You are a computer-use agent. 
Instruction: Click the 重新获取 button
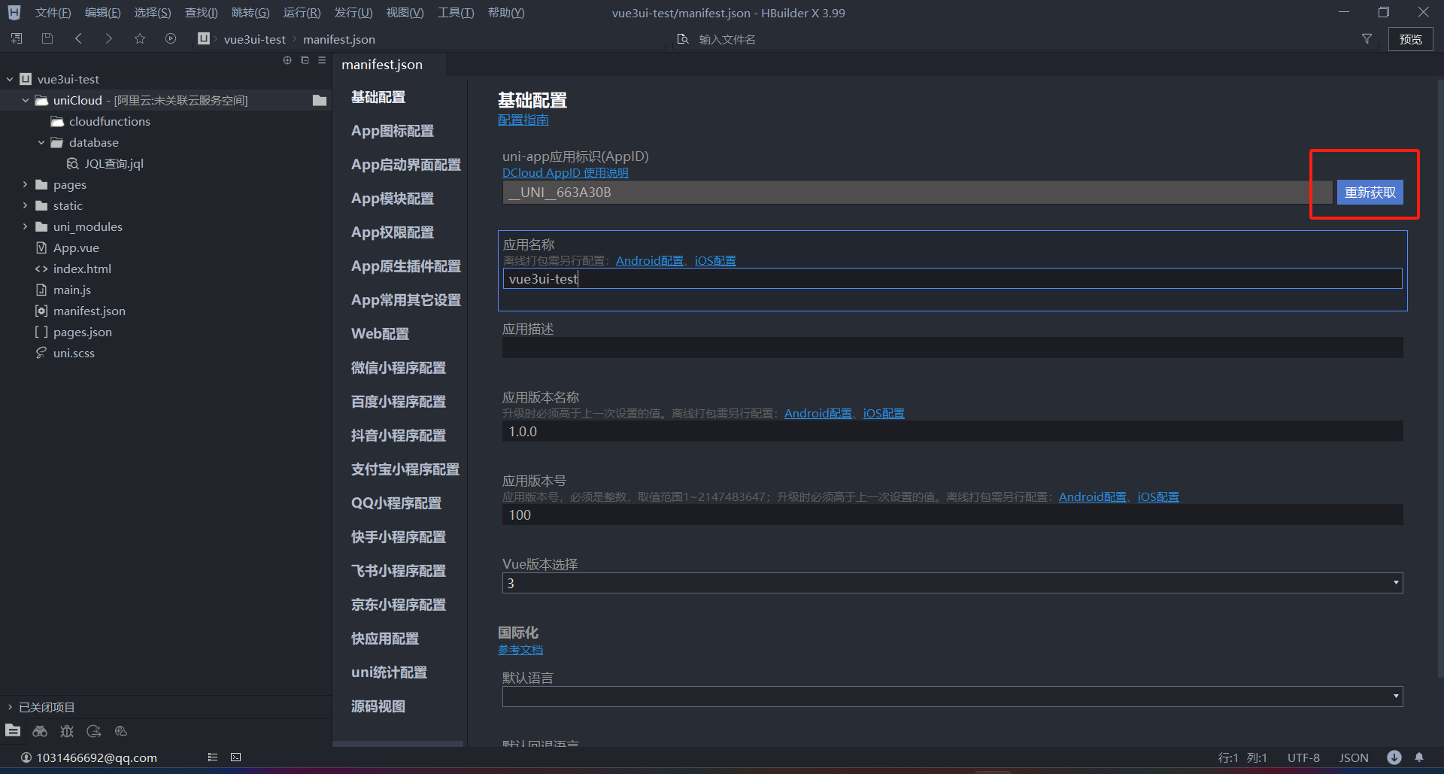coord(1370,193)
